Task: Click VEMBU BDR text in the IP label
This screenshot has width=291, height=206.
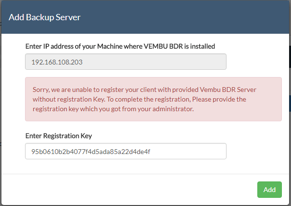Action: 164,46
